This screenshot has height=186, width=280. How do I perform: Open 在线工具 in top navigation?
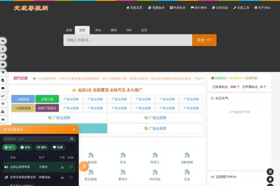(241, 7)
